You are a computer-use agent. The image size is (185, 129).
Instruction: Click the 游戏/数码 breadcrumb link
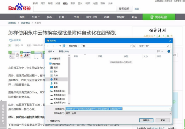point(25,23)
